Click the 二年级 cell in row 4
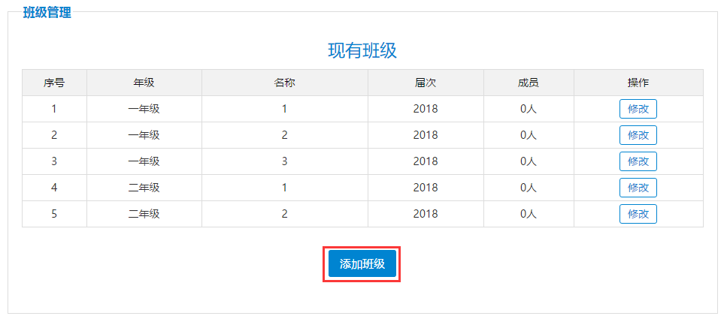This screenshot has height=319, width=724. coord(144,188)
